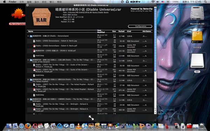Click the Configuration button
The height and width of the screenshot is (131, 210).
(x=140, y=26)
